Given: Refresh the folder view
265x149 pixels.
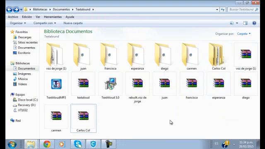Looking at the screenshot, I should 223,10.
